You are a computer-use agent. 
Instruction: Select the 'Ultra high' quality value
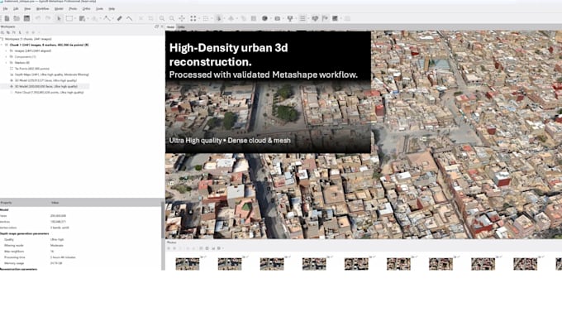[x=57, y=239]
